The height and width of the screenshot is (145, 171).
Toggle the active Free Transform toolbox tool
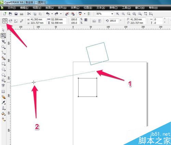click(x=3, y=35)
